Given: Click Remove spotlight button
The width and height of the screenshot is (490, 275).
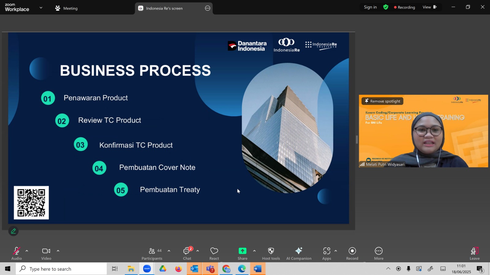Looking at the screenshot, I should 383,101.
